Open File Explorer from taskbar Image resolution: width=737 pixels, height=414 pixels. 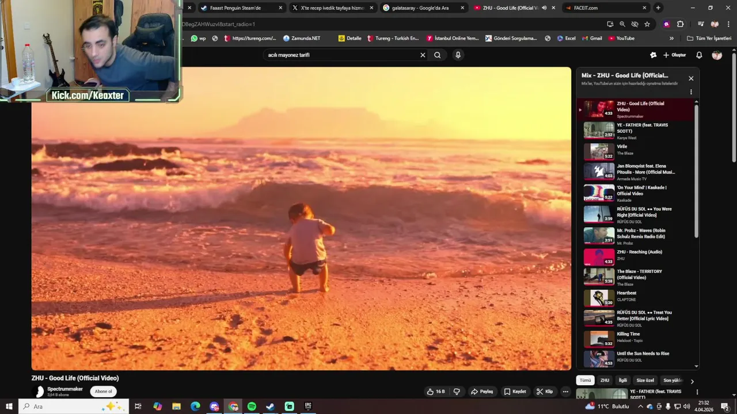tap(176, 407)
